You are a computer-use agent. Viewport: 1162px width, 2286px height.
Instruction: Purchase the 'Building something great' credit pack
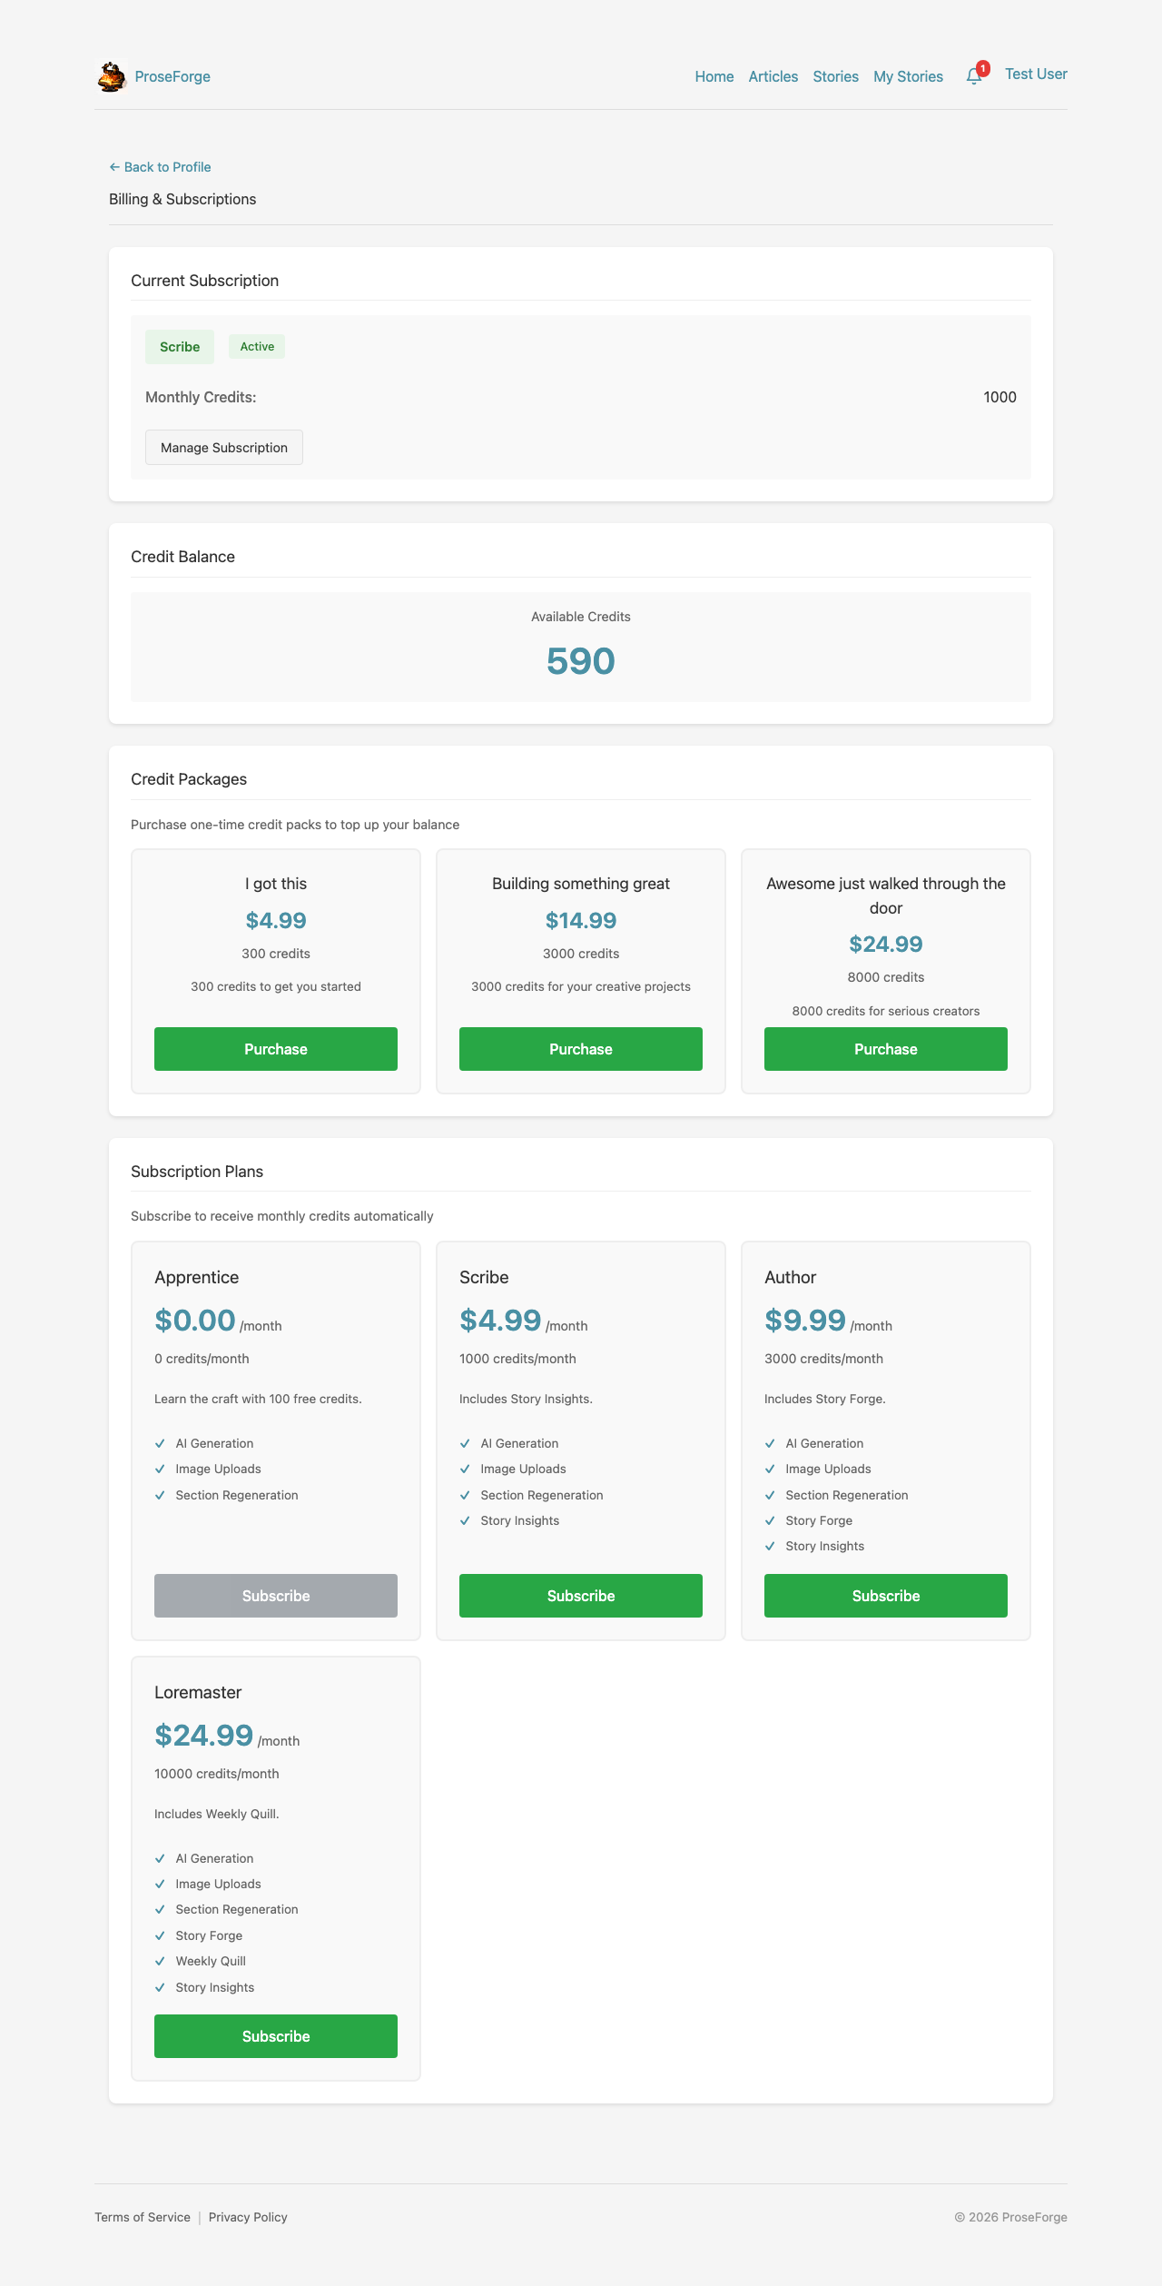click(x=580, y=1049)
